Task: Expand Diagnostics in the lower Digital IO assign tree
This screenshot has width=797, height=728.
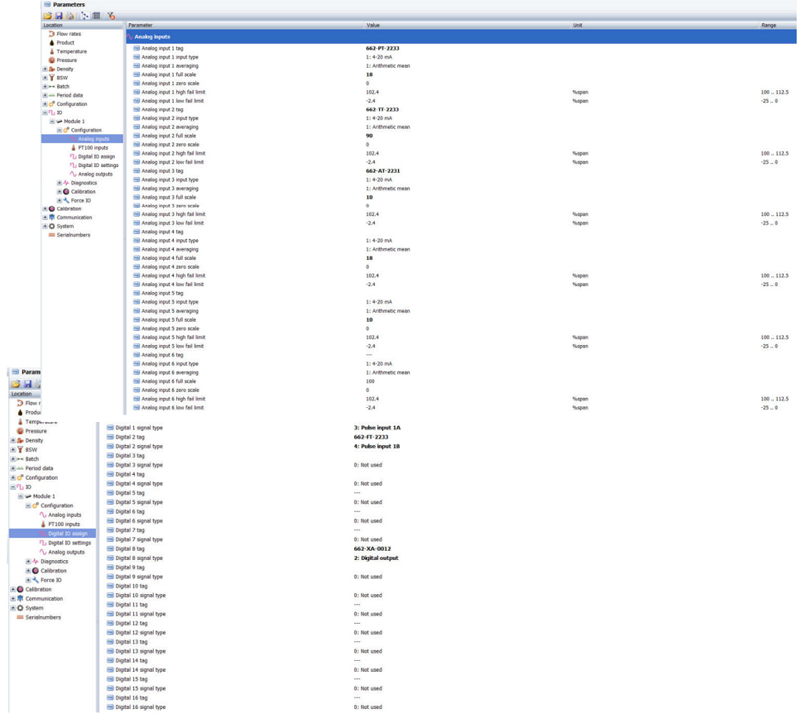Action: point(28,562)
